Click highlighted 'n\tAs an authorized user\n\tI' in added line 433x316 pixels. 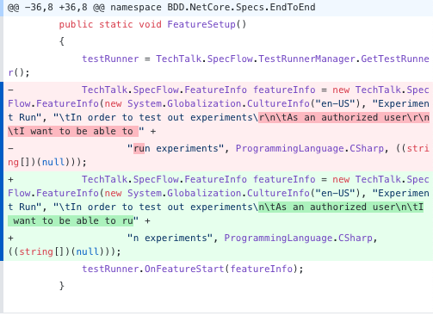point(341,207)
